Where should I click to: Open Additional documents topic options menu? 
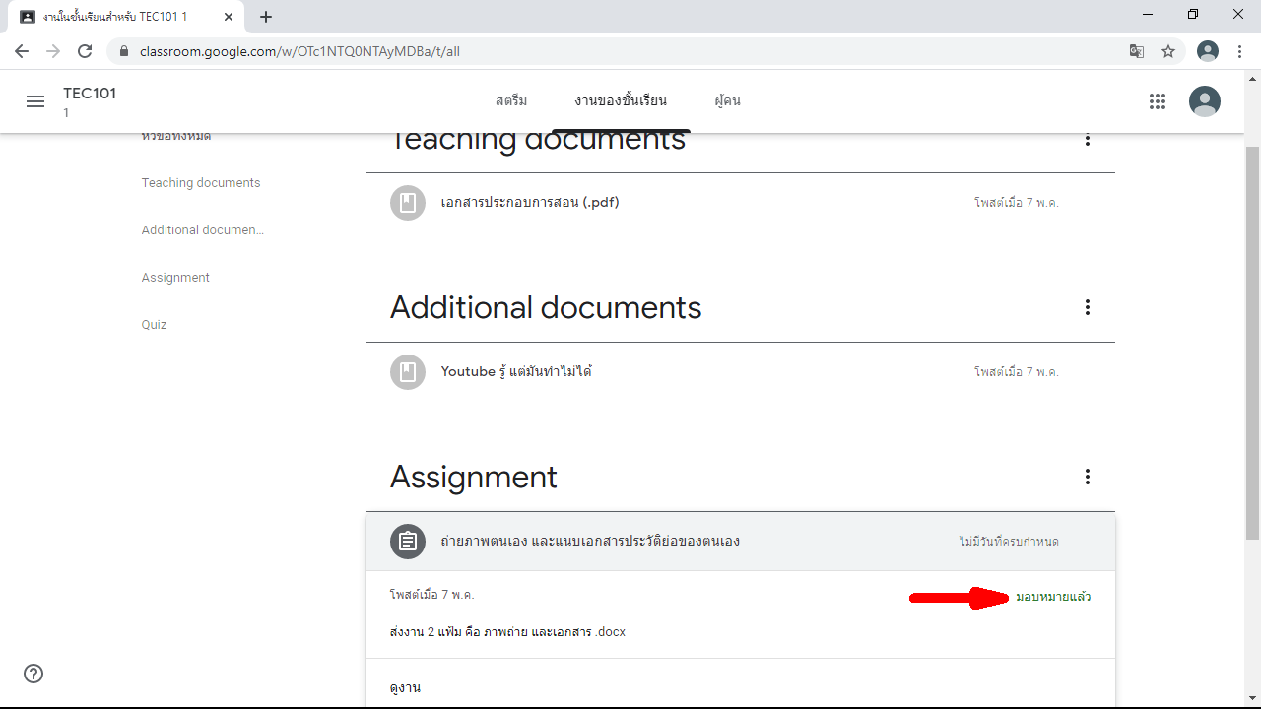tap(1088, 308)
